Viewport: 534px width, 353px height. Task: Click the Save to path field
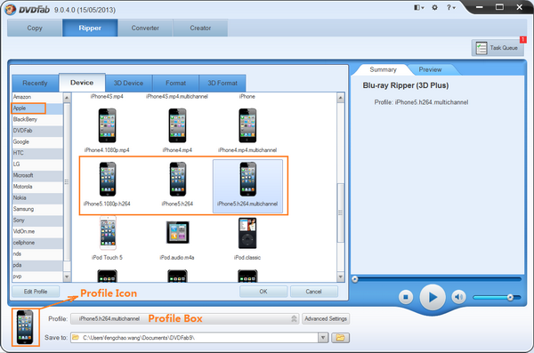tap(194, 338)
